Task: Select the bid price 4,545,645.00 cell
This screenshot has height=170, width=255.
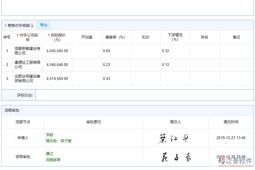Action: point(57,51)
